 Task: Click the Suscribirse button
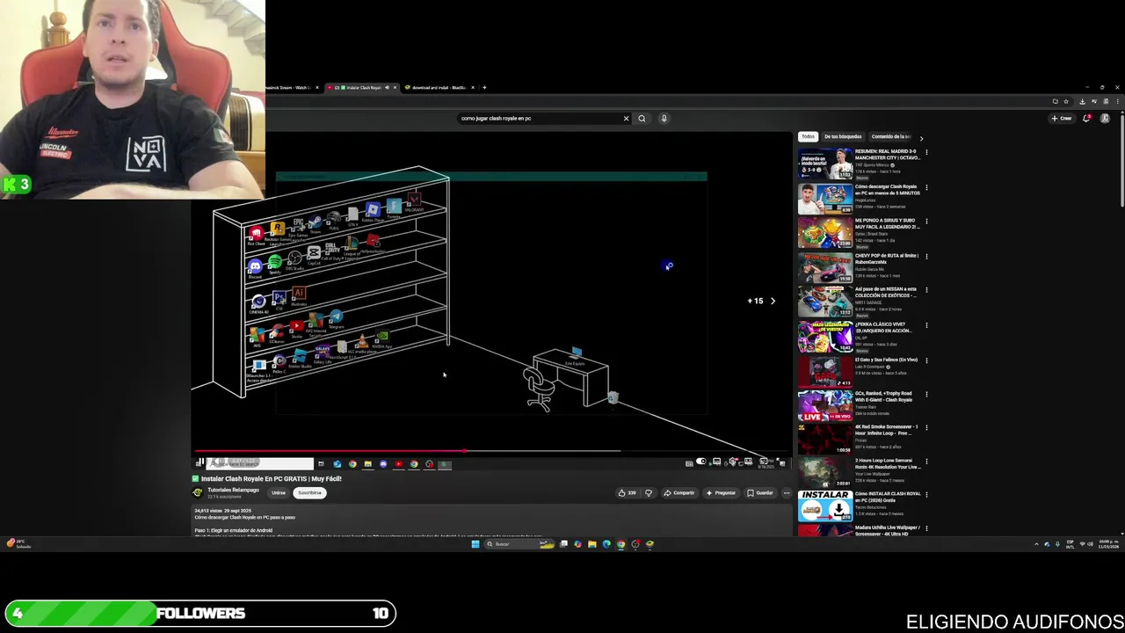point(309,492)
